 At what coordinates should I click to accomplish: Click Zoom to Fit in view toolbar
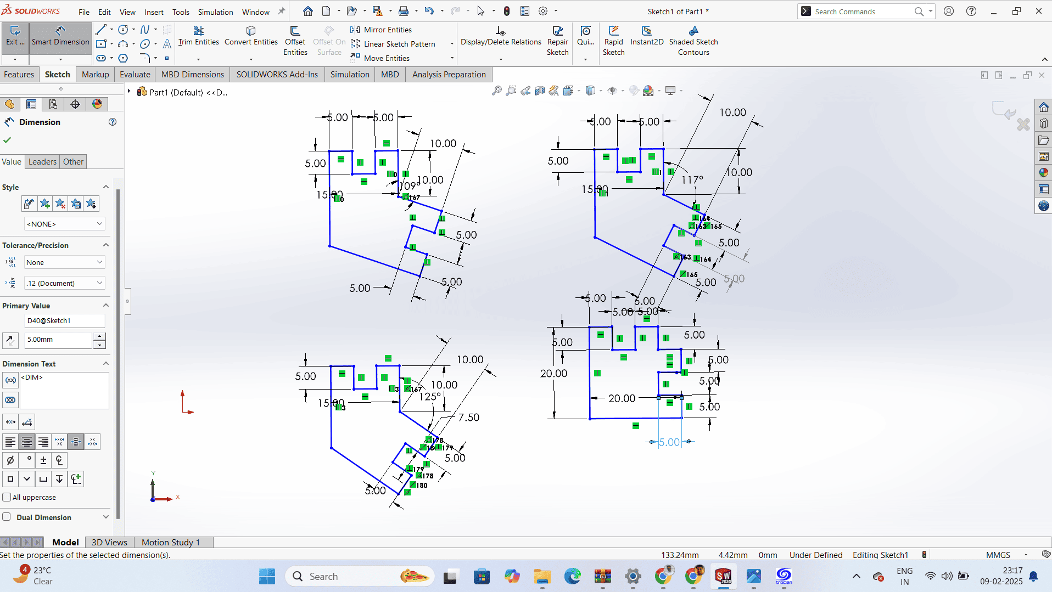(x=496, y=91)
